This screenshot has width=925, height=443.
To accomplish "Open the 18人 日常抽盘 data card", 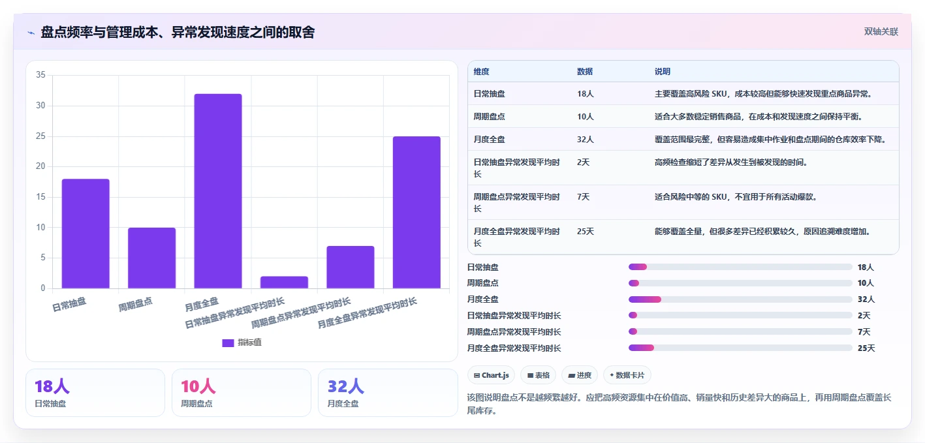I will click(95, 393).
